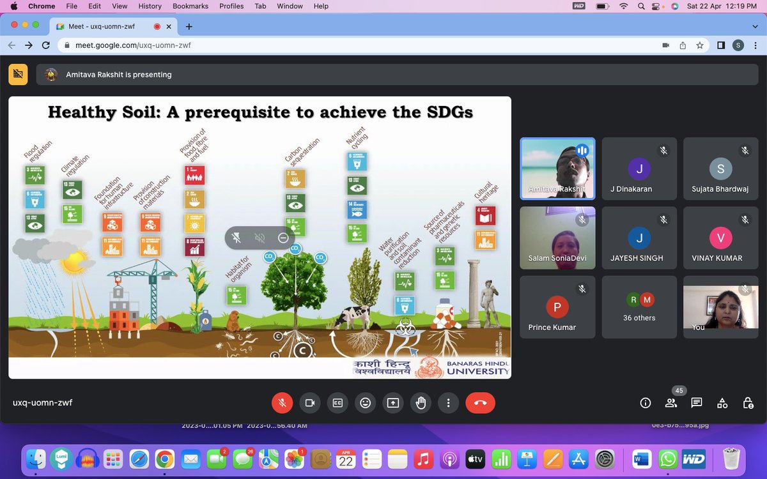Viewport: 767px width, 479px height.
Task: Bookmark this page with the star icon
Action: pyautogui.click(x=700, y=45)
